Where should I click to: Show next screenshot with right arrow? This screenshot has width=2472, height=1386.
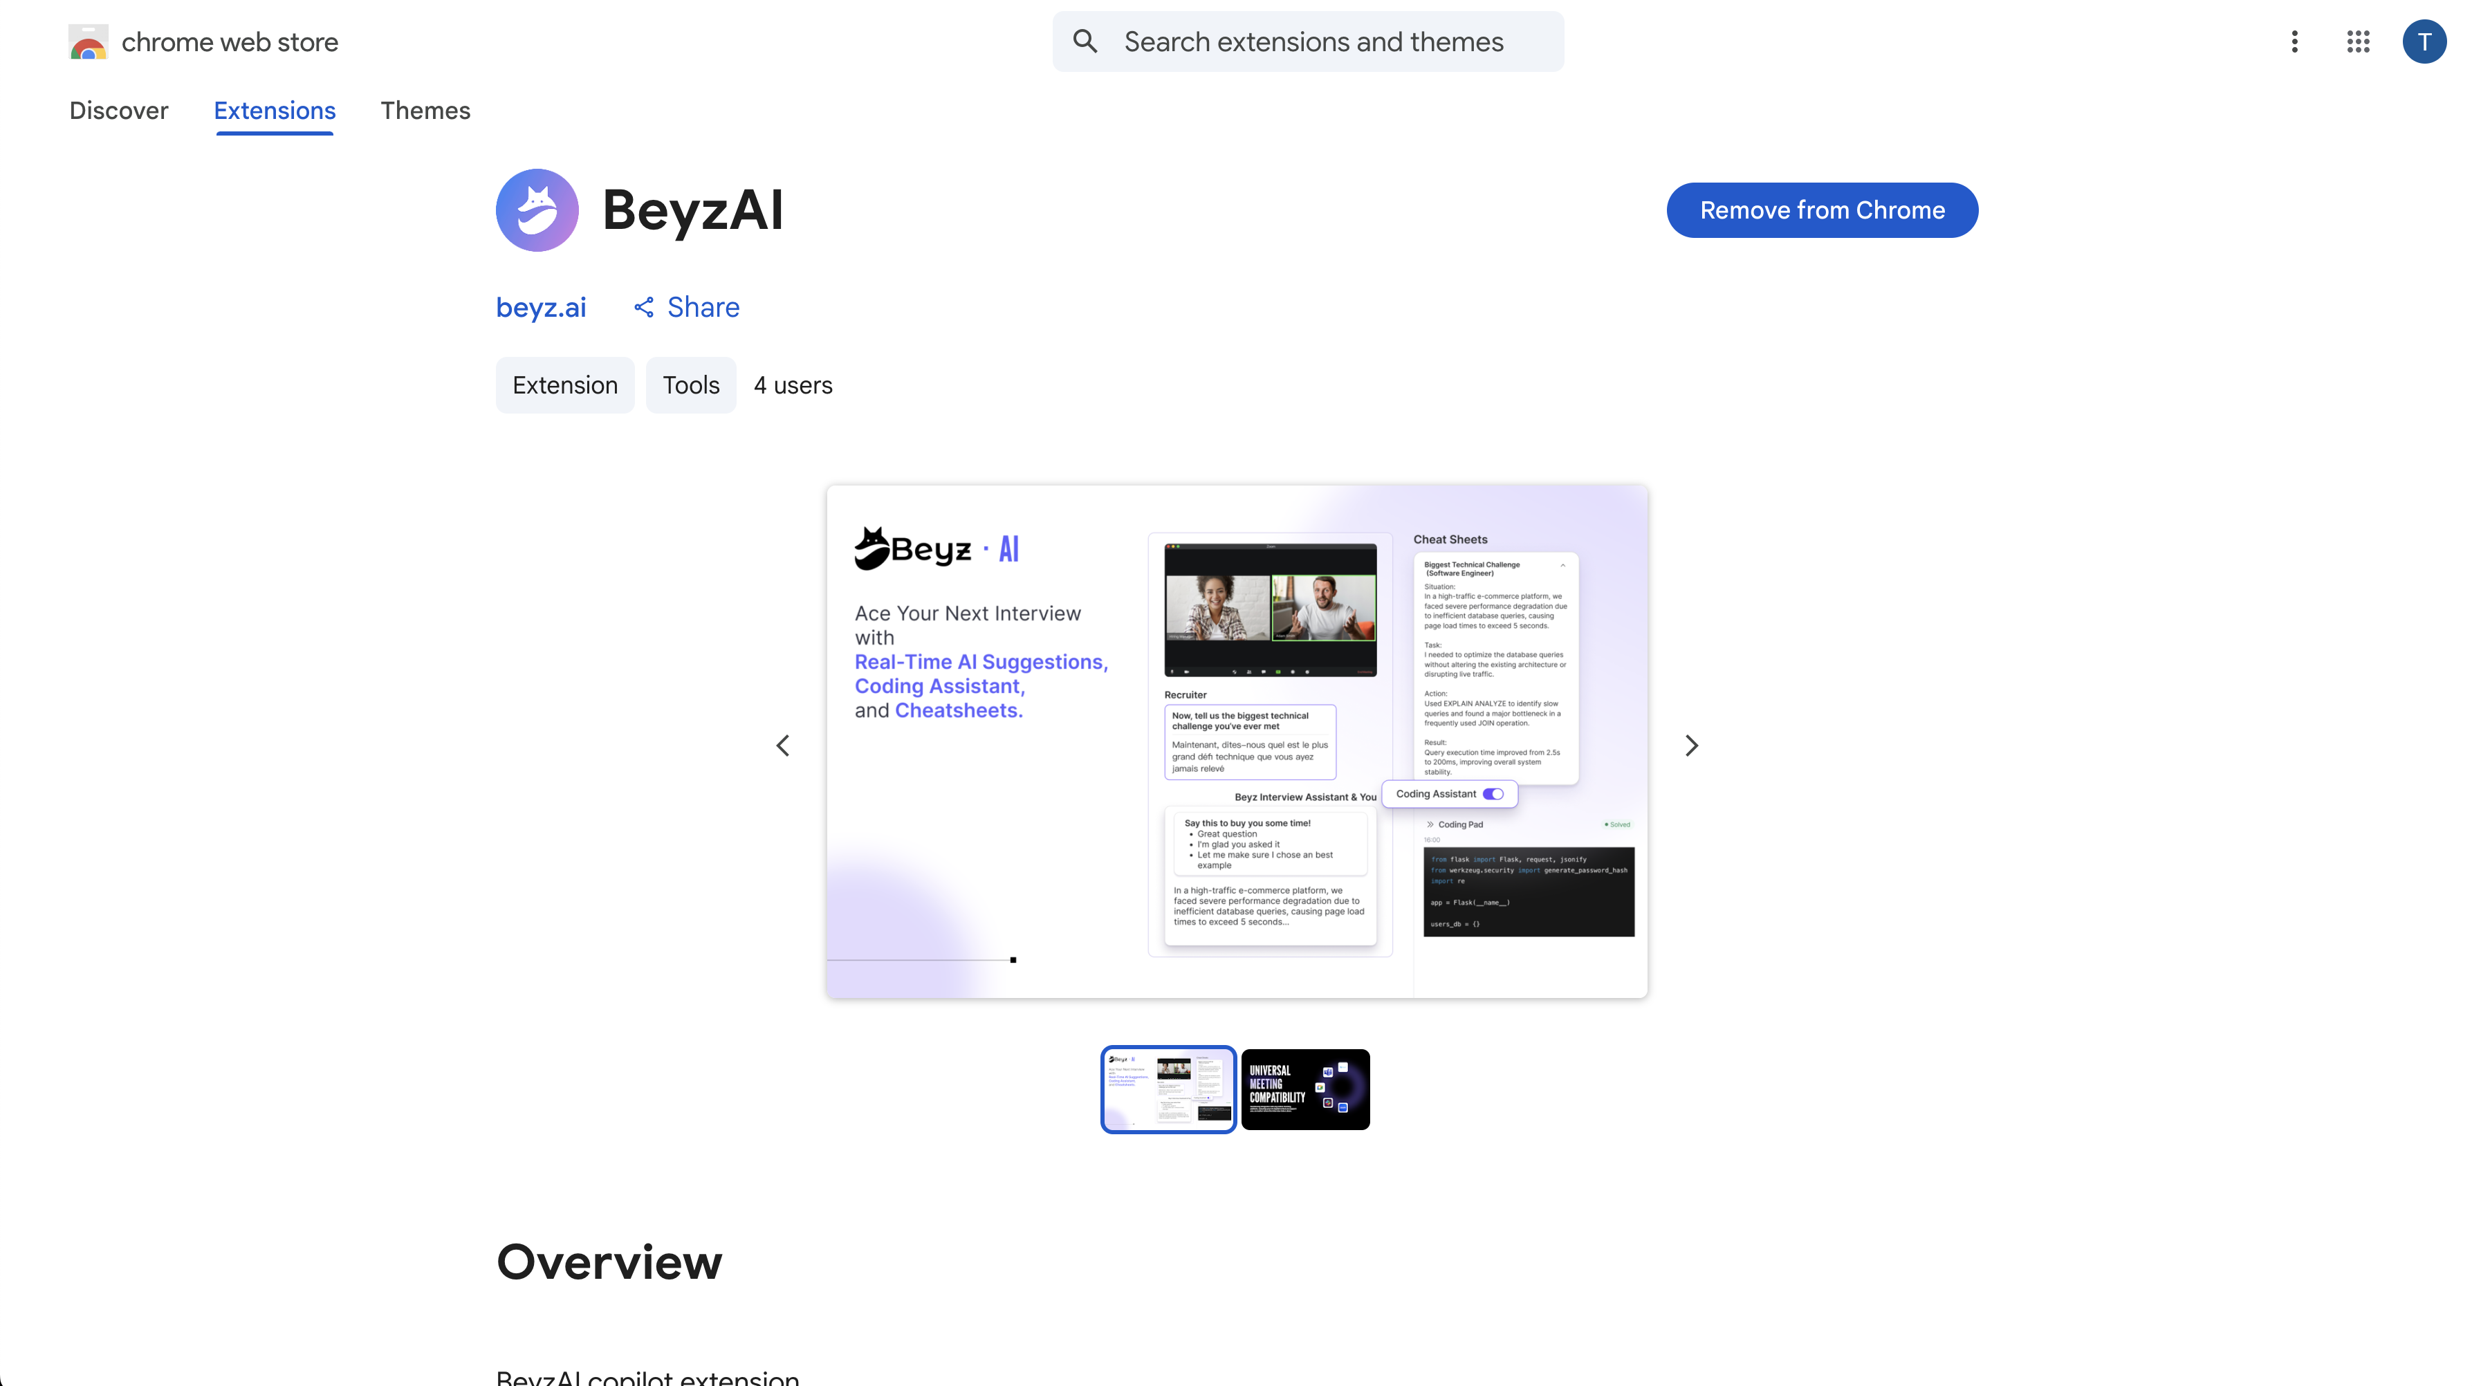[x=1691, y=746]
